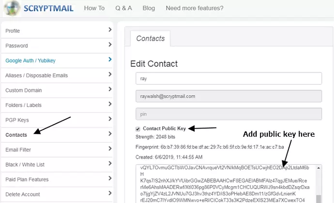Open Aliases / Disposable Emails settings
334x203 pixels.
37,75
